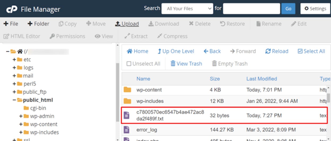
Task: Select mail folder label in tree
Action: point(28,76)
